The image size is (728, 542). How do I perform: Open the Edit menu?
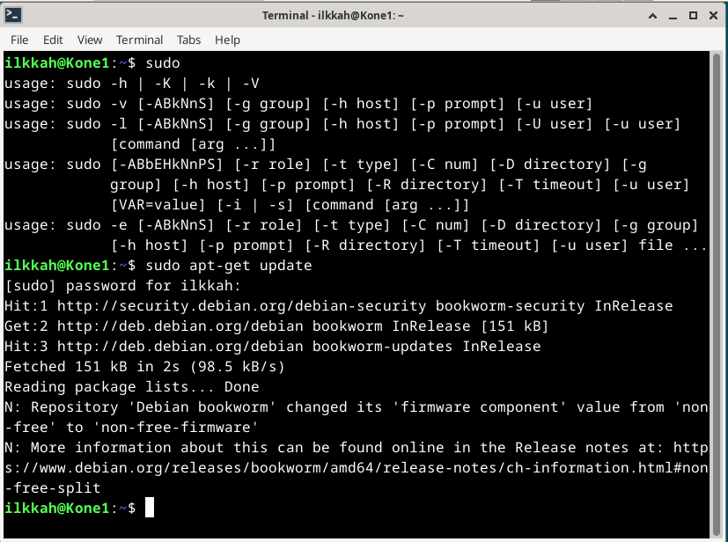(53, 40)
